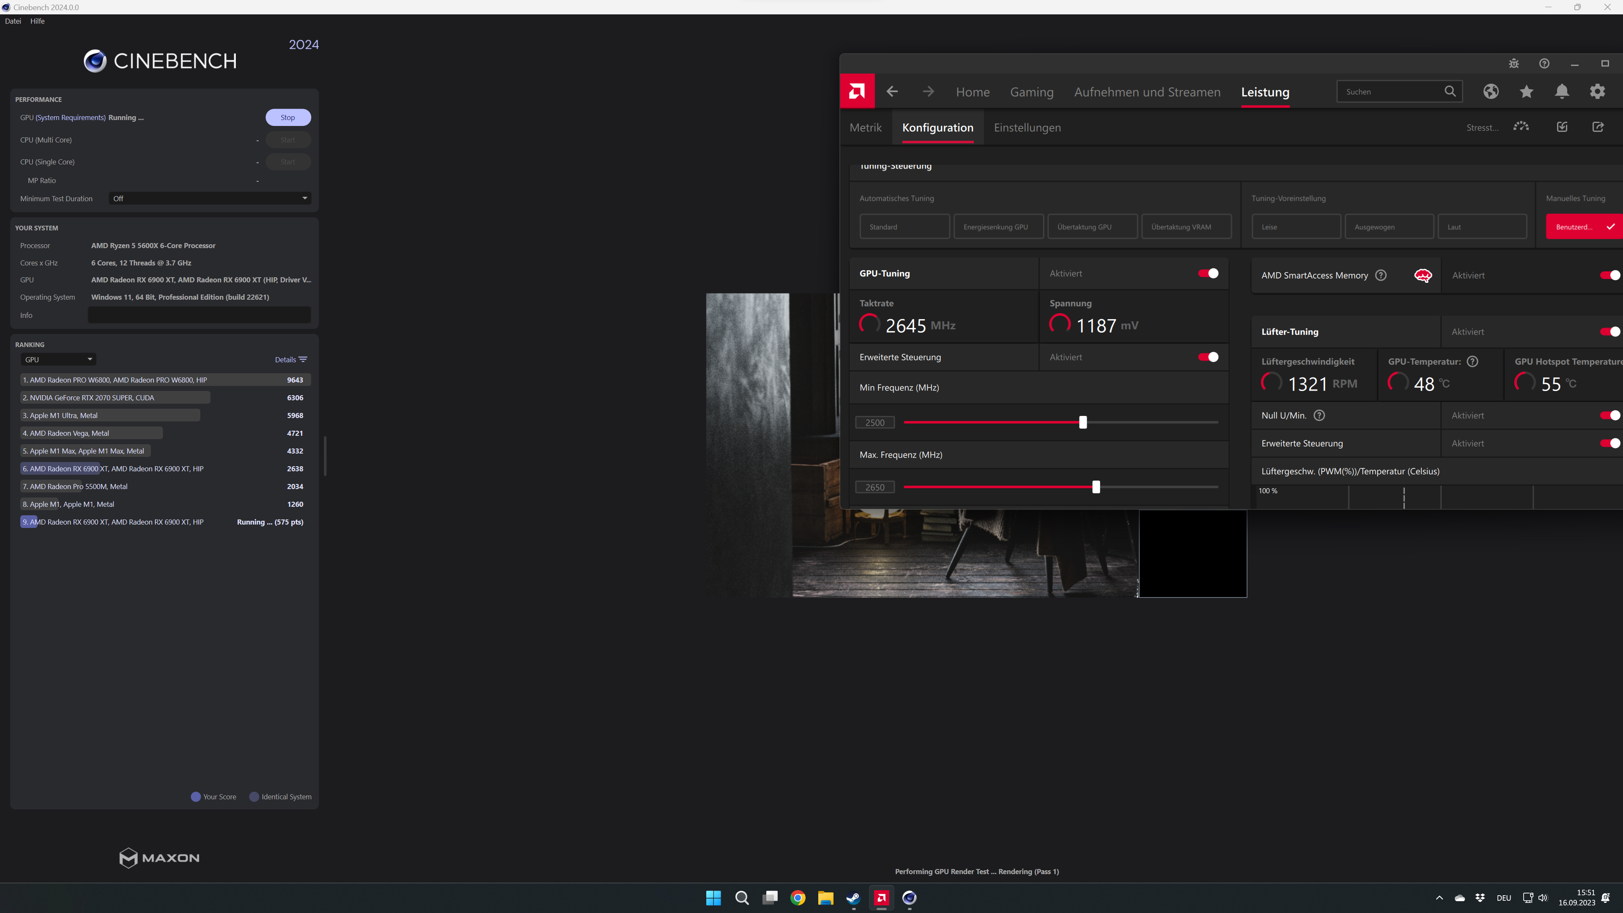Expand the ranking Details filter
This screenshot has width=1623, height=913.
[x=290, y=359]
